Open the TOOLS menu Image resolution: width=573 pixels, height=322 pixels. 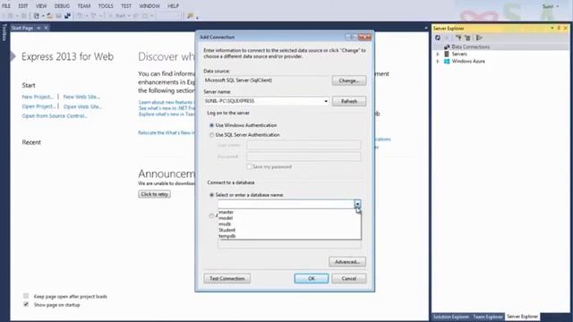(x=106, y=6)
